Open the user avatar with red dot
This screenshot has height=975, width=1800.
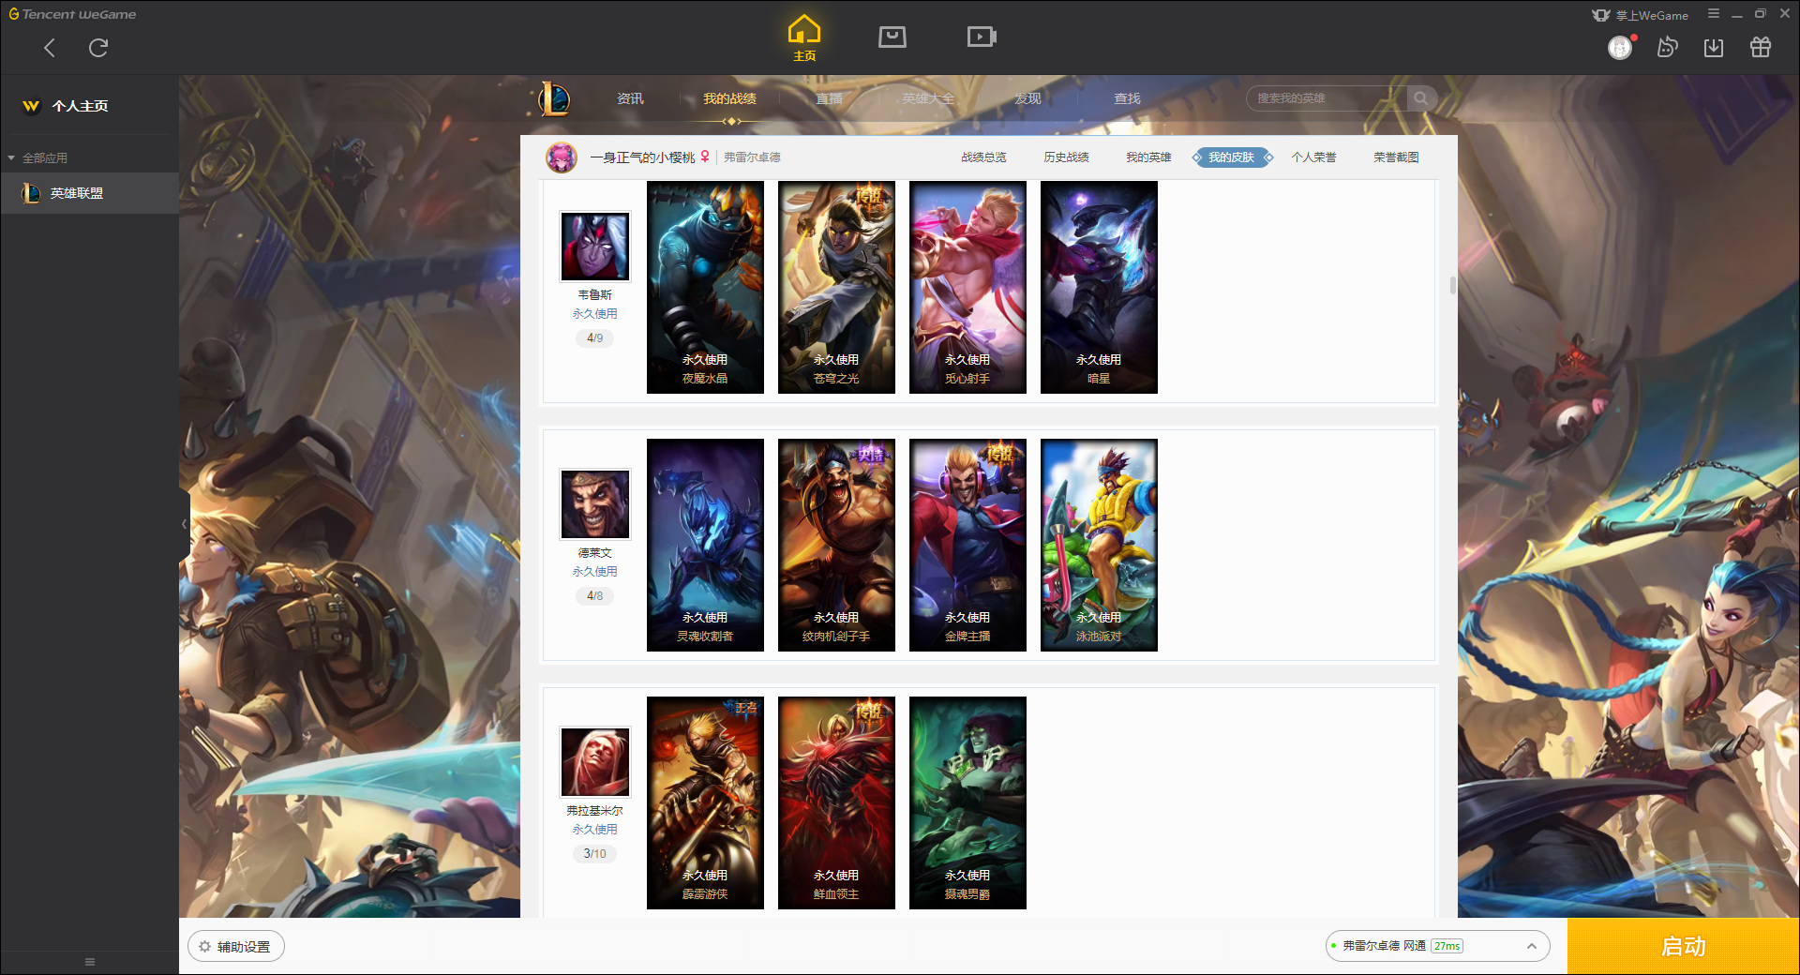click(1621, 47)
